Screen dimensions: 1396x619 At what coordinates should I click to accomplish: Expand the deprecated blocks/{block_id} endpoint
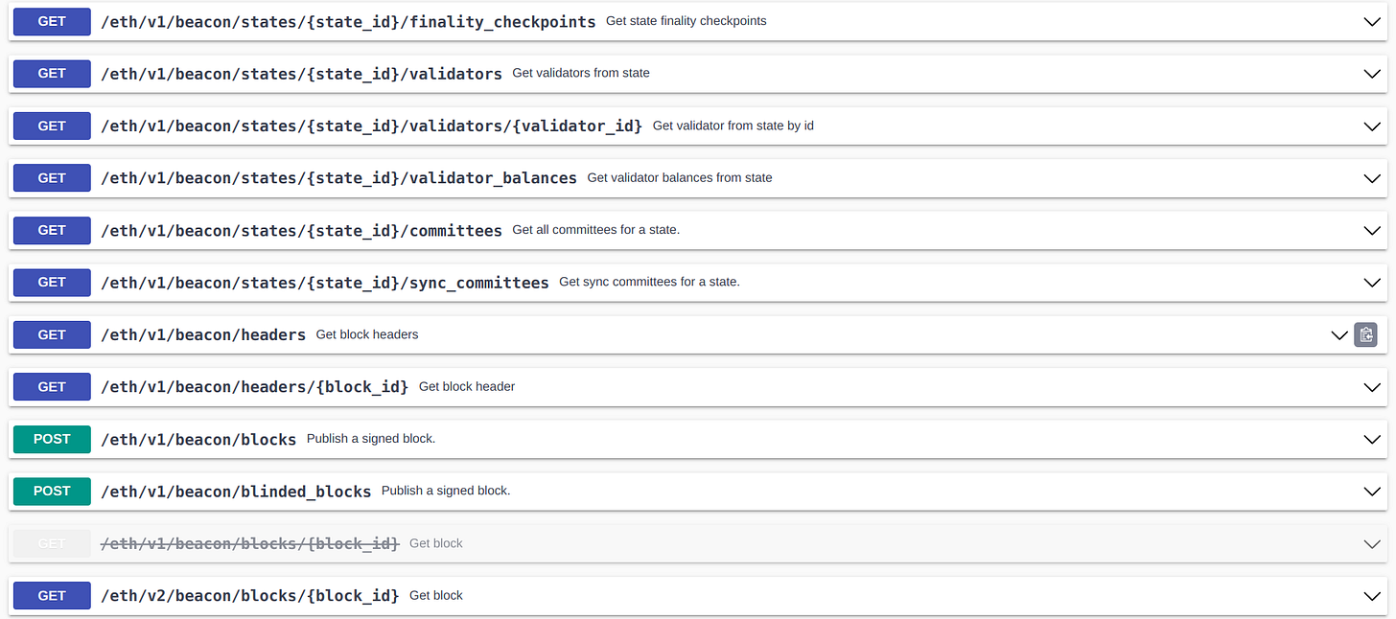coord(1372,543)
